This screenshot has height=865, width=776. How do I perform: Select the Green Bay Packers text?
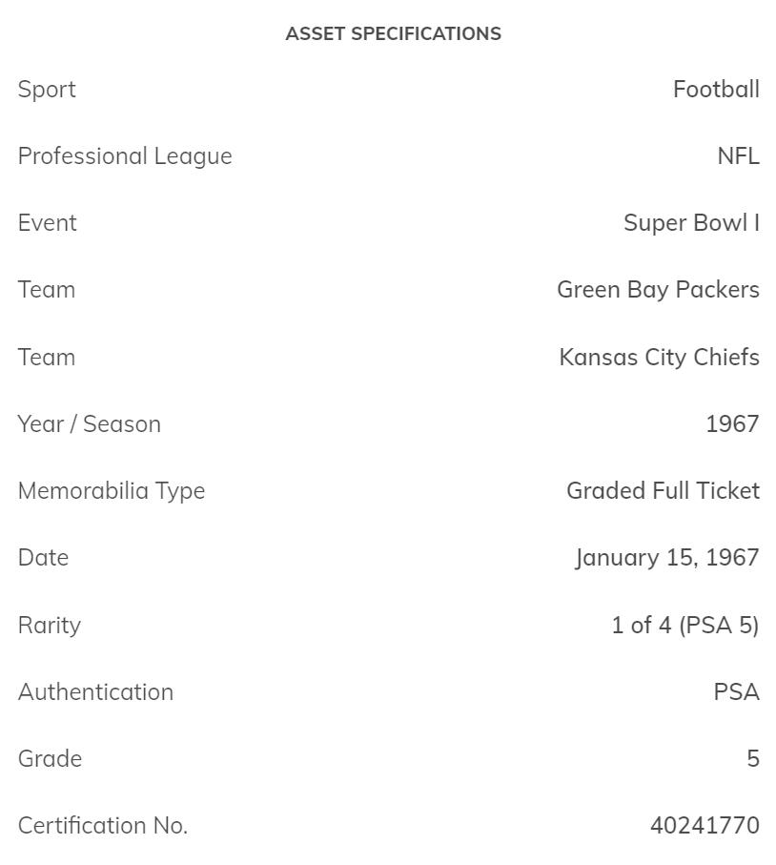(658, 290)
